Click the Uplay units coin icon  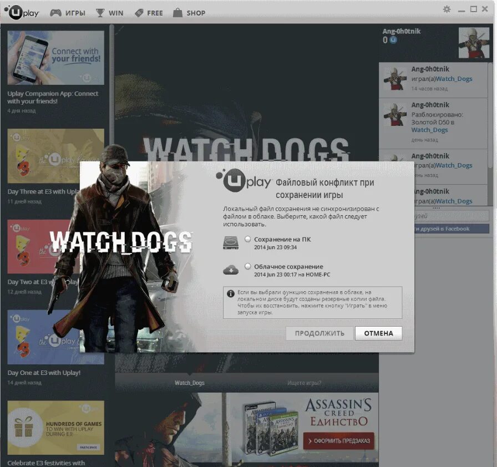pos(393,40)
